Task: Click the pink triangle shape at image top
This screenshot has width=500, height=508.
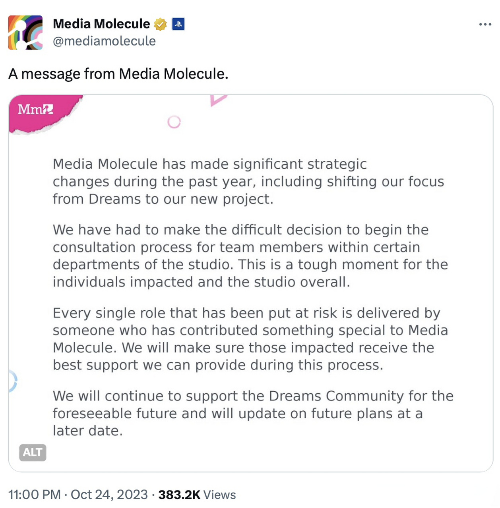Action: click(217, 100)
